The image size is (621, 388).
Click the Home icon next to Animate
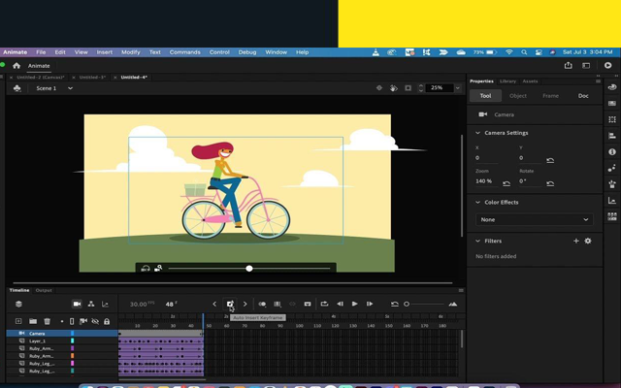[16, 65]
